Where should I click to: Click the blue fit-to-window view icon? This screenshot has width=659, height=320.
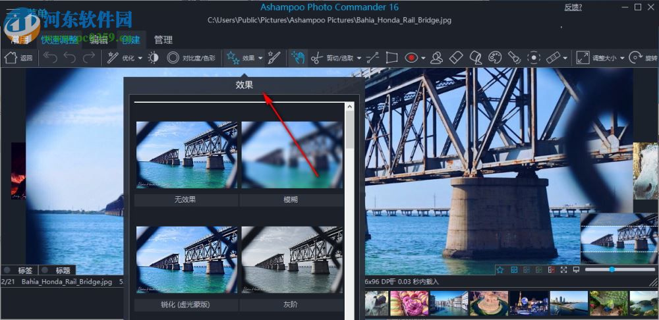click(514, 270)
